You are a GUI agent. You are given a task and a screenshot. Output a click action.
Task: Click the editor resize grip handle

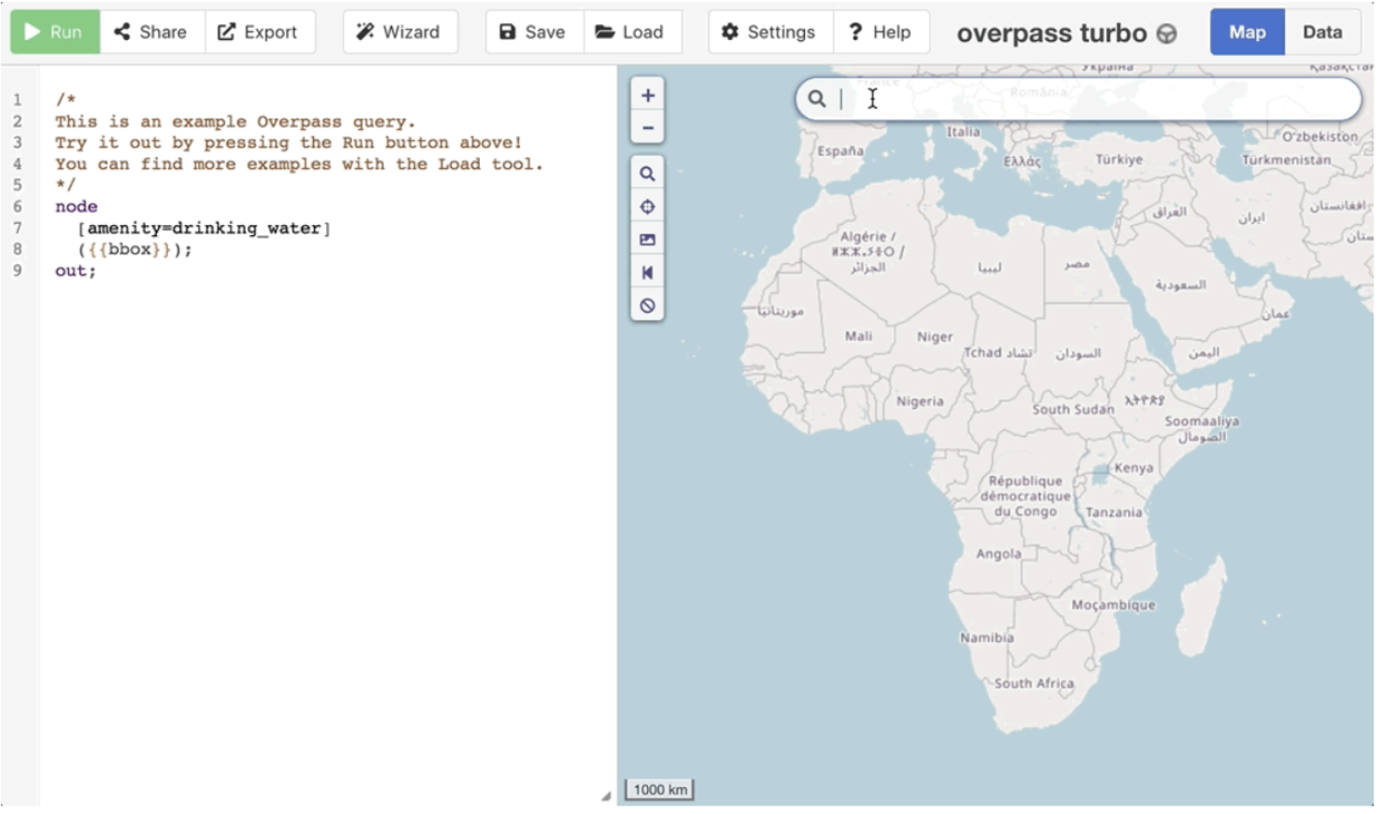(606, 795)
